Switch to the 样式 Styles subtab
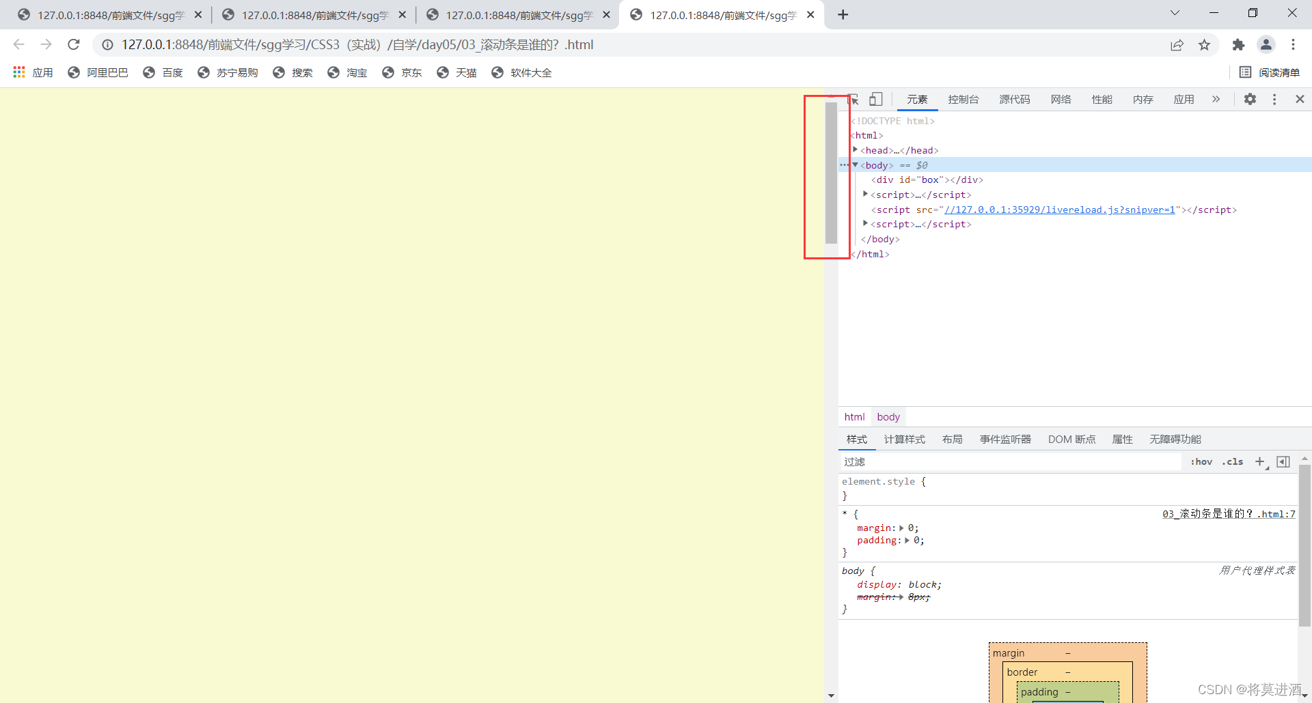The width and height of the screenshot is (1312, 703). (x=856, y=440)
